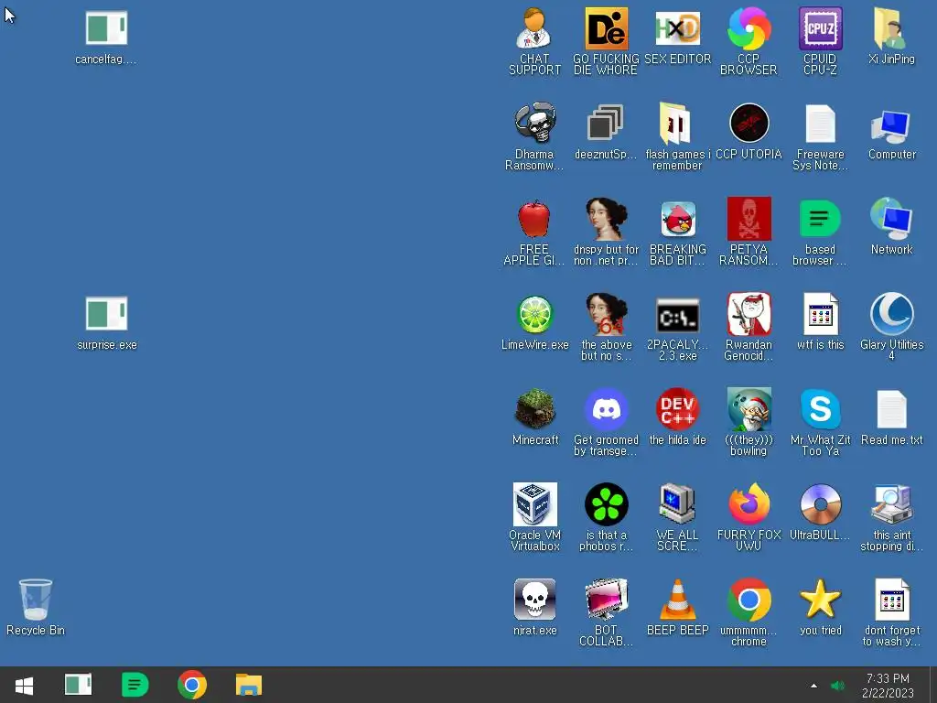Select the Dharma Ransomware skull icon
The image size is (937, 703).
(534, 123)
